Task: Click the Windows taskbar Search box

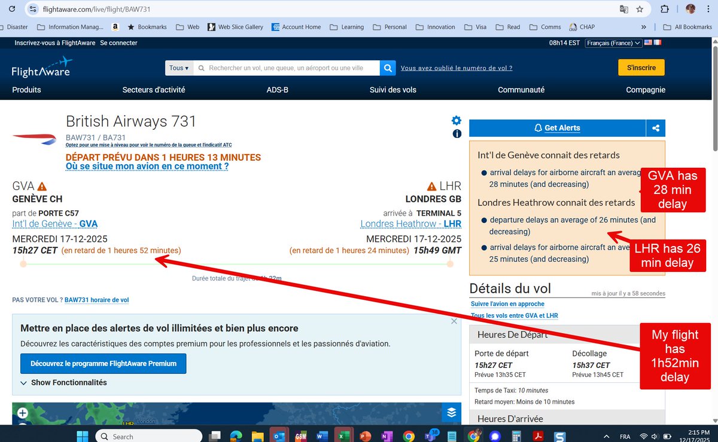Action: point(148,437)
